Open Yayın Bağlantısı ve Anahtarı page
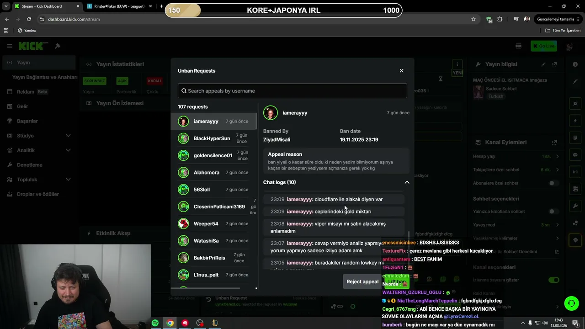Screen dimensions: 585x329 tap(45, 77)
